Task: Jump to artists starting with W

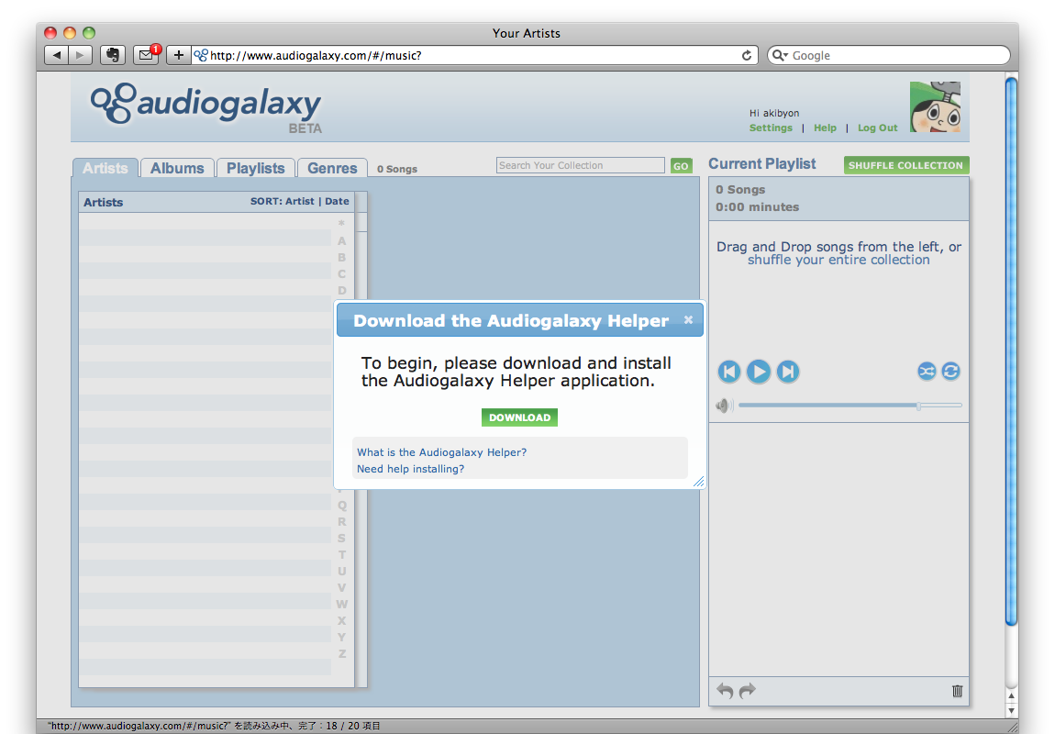Action: coord(342,604)
